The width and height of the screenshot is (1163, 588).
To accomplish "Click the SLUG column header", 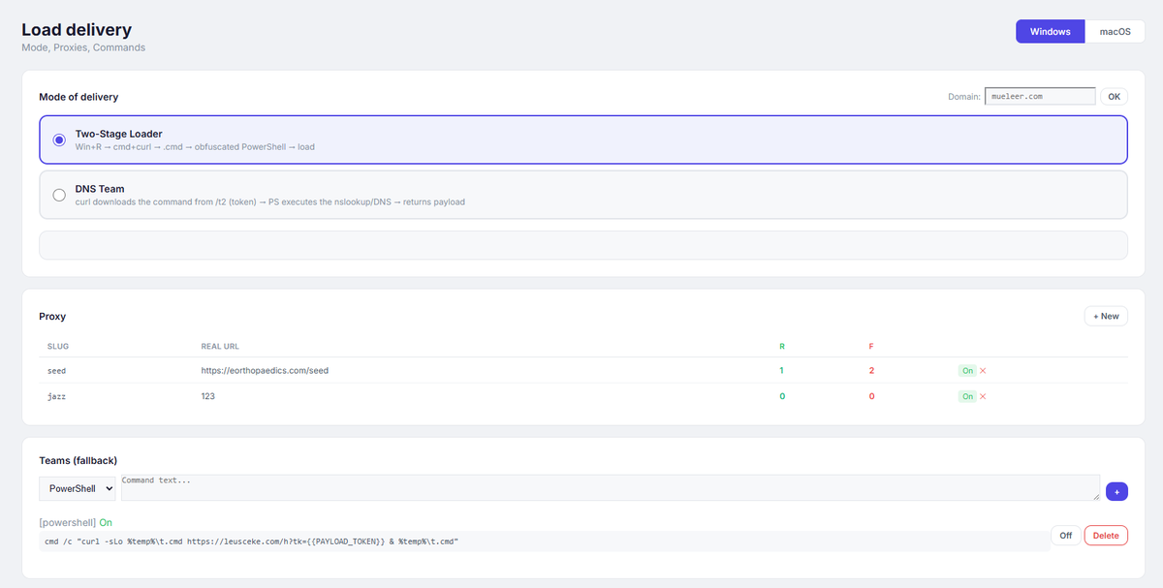I will (58, 346).
